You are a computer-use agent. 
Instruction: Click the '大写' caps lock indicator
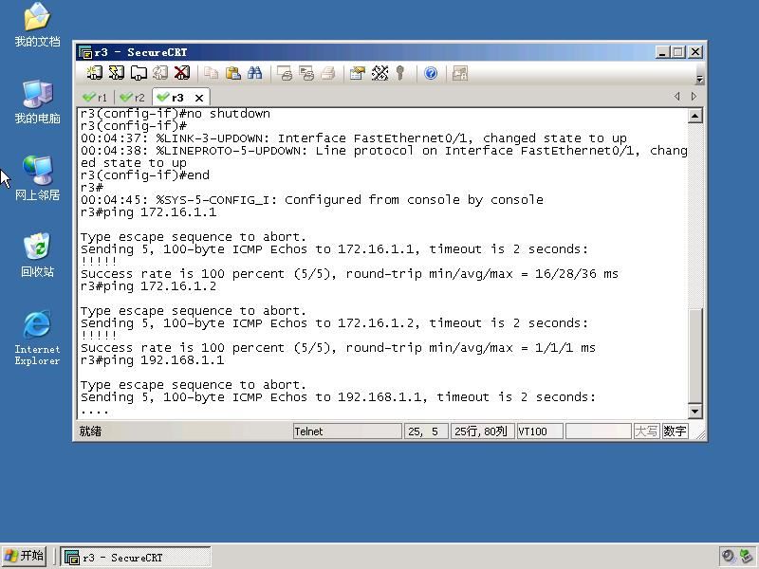point(646,431)
